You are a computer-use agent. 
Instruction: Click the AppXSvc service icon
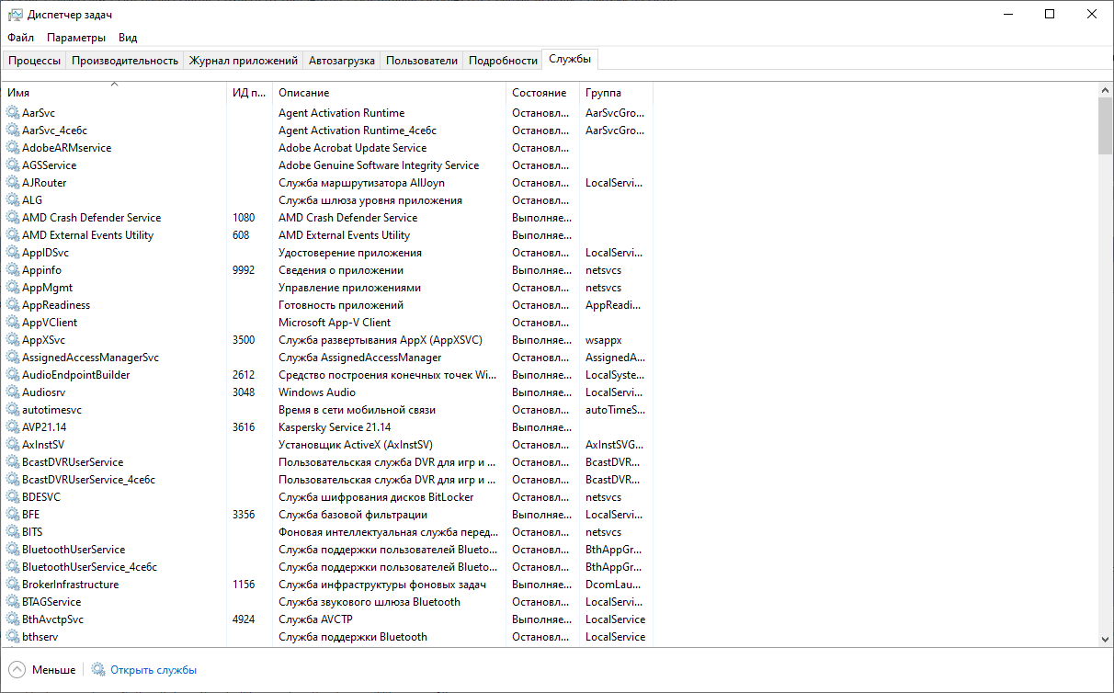(13, 340)
